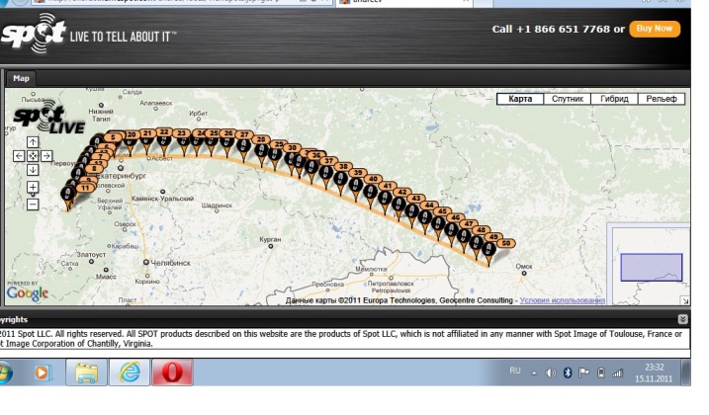Switch map type to Рельеф
The height and width of the screenshot is (415, 709).
[x=662, y=99]
